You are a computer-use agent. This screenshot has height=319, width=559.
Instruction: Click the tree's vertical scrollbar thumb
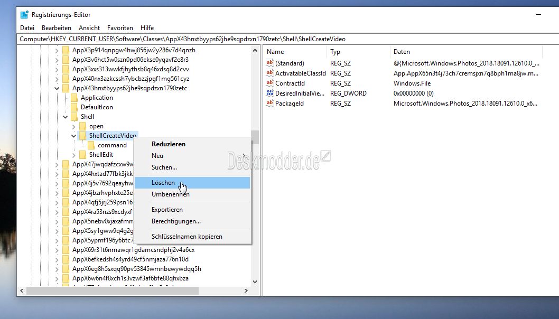[255, 137]
